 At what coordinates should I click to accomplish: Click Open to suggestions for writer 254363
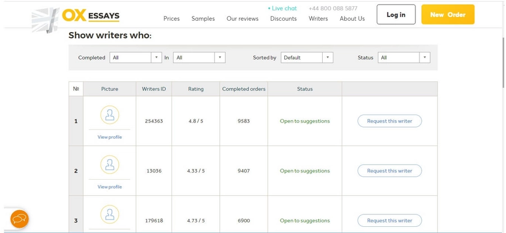pos(305,121)
